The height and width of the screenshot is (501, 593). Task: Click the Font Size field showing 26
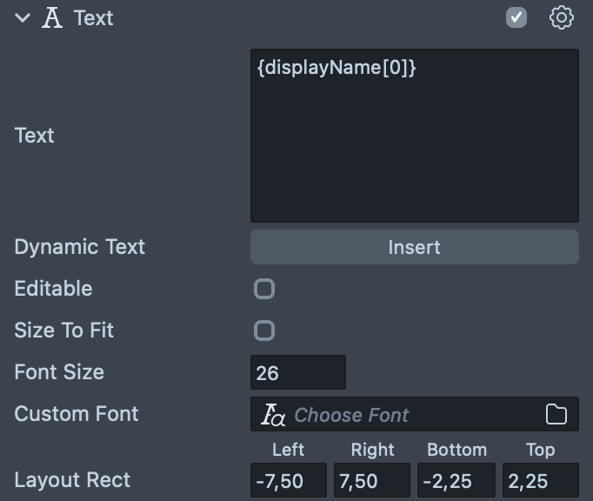[x=297, y=372]
